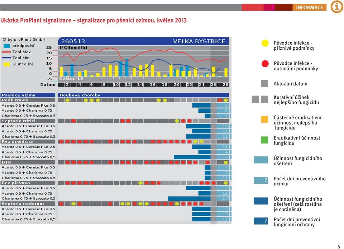Click the gray square beside Aktuální datum
Viewport: 344px width, 249px height.
click(264, 84)
